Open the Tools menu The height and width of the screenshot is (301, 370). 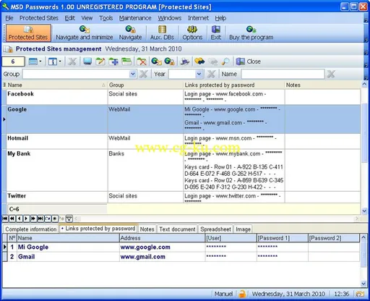pos(106,18)
